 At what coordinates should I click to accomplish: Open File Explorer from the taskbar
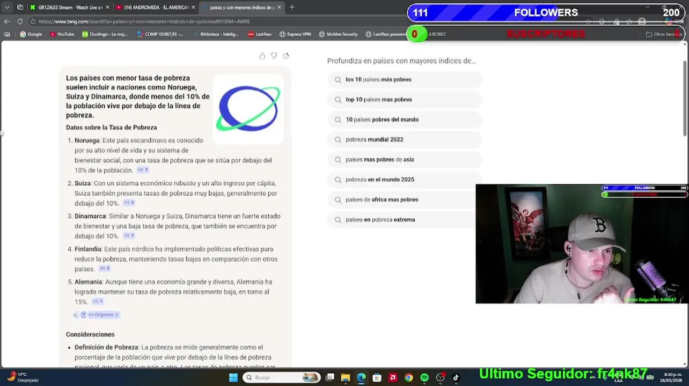(x=346, y=377)
